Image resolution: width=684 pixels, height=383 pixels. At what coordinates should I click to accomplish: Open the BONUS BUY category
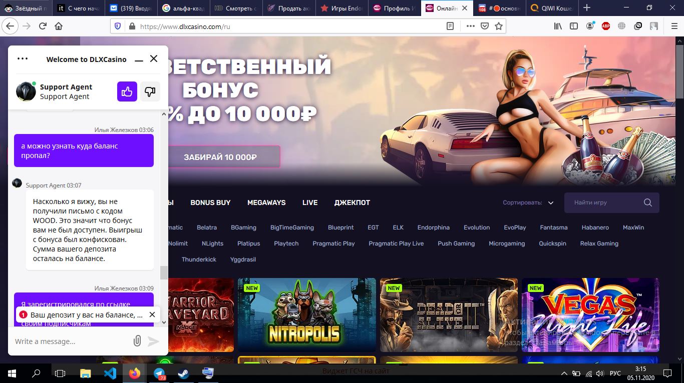click(x=210, y=202)
